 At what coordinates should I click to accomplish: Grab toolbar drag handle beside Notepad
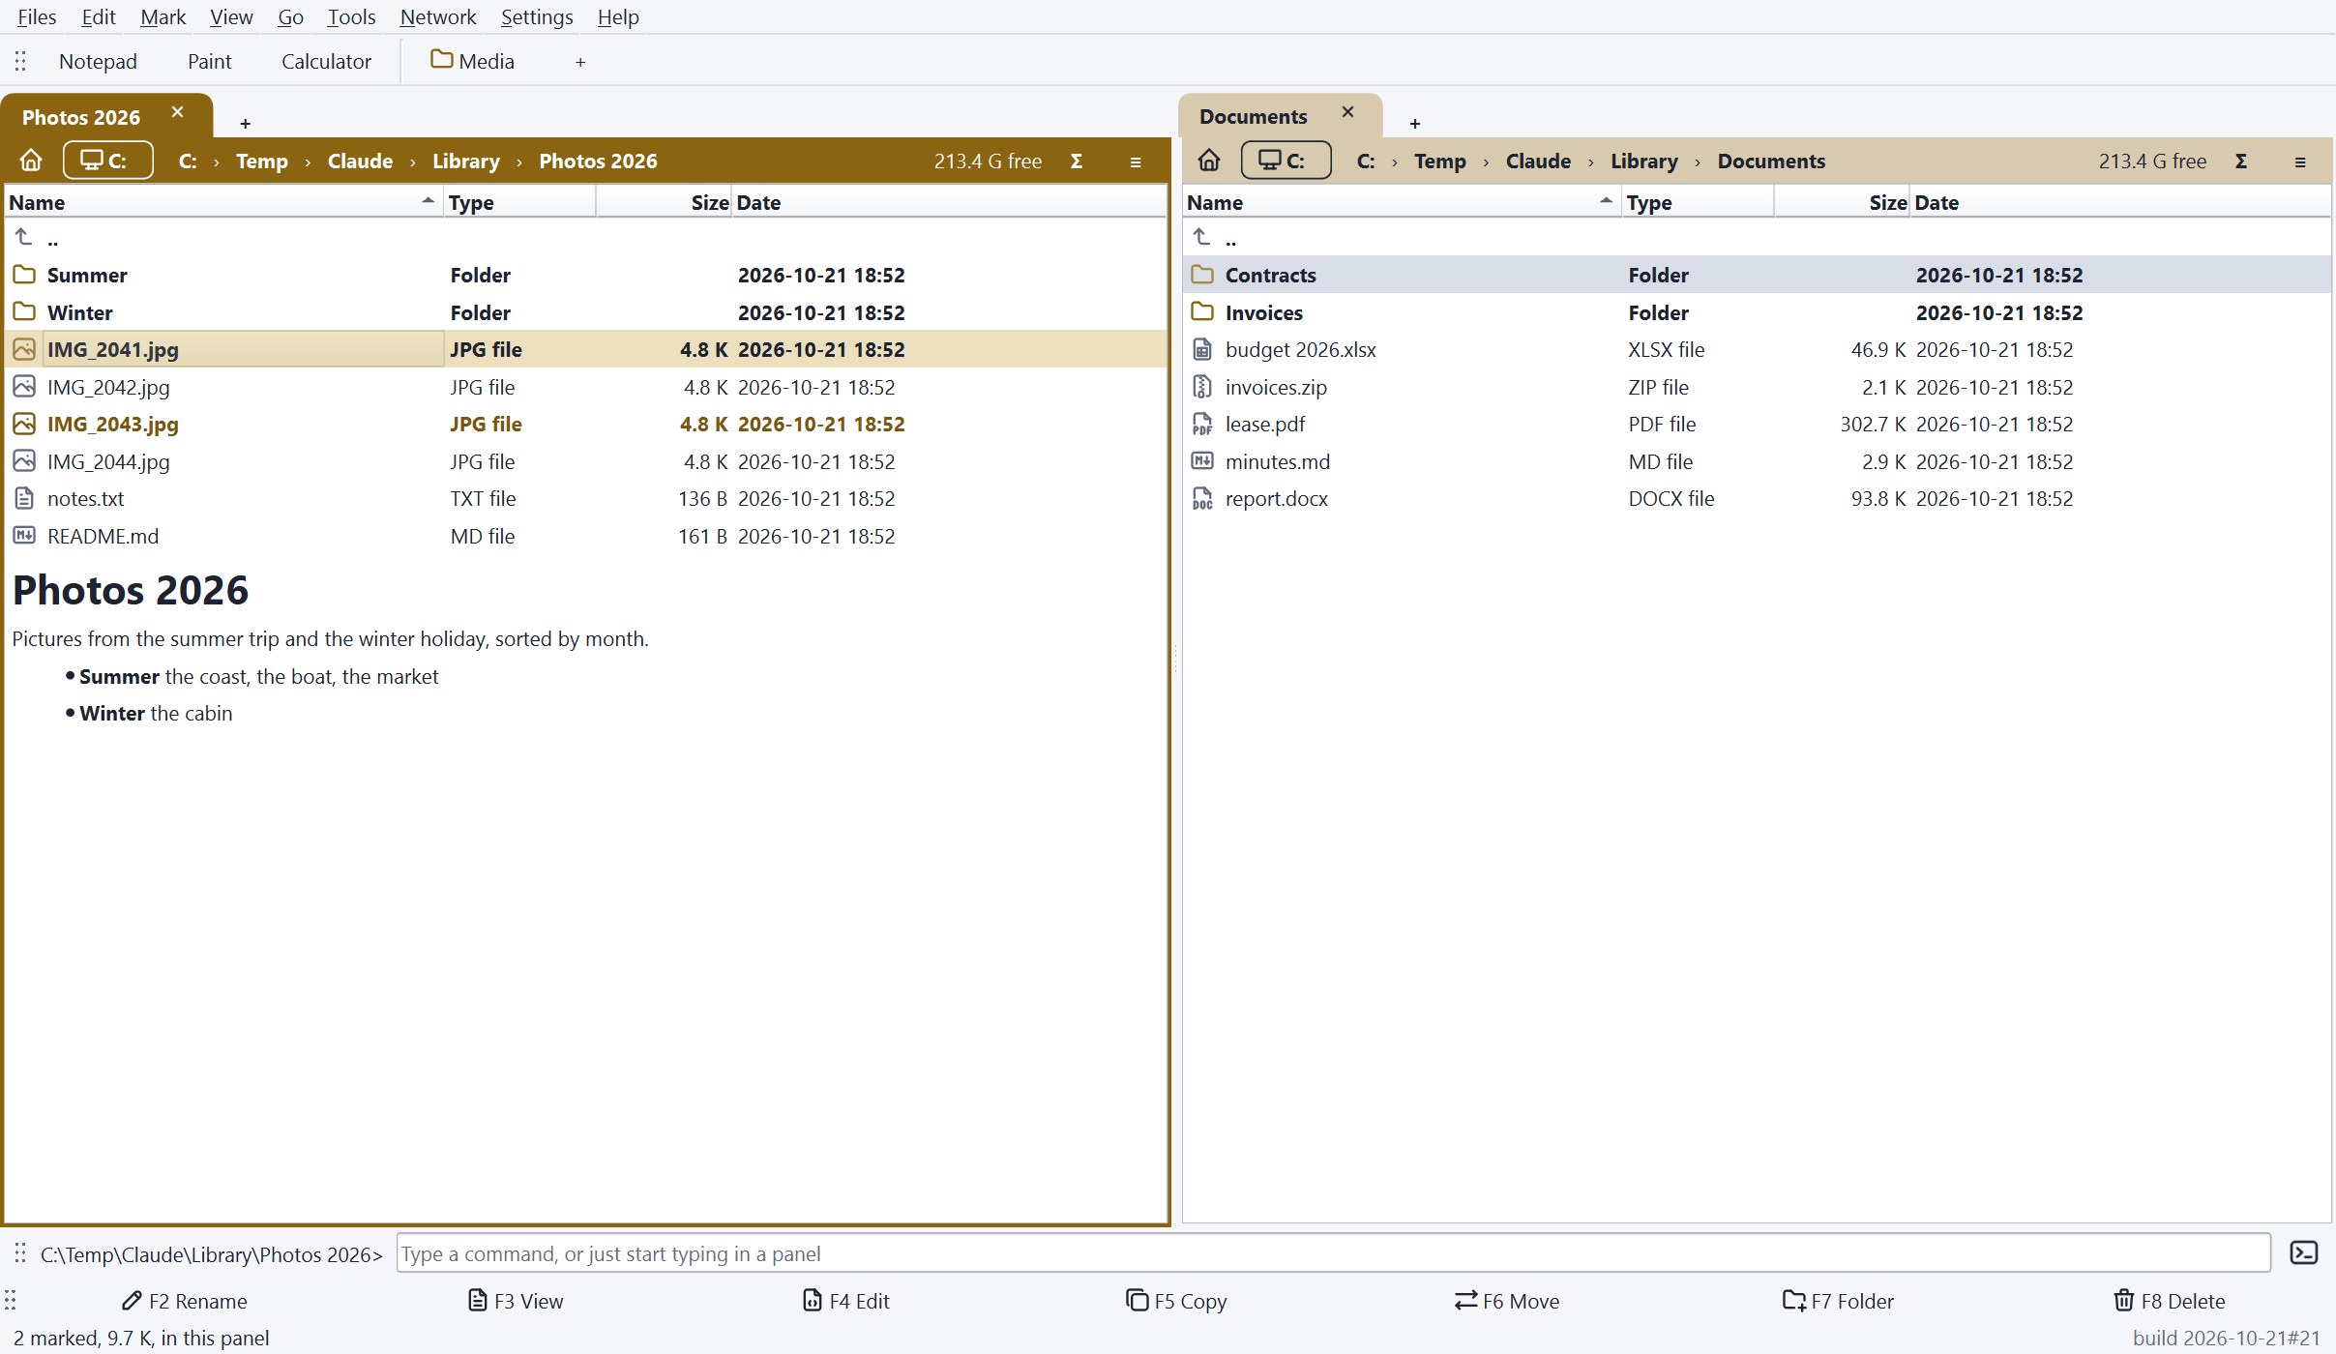click(x=20, y=61)
